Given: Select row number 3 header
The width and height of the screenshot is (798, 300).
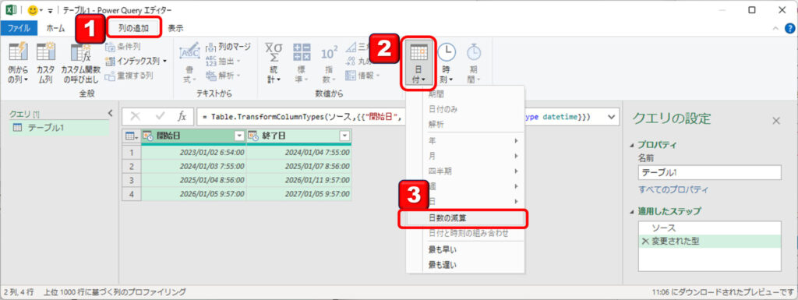Looking at the screenshot, I should coord(131,180).
